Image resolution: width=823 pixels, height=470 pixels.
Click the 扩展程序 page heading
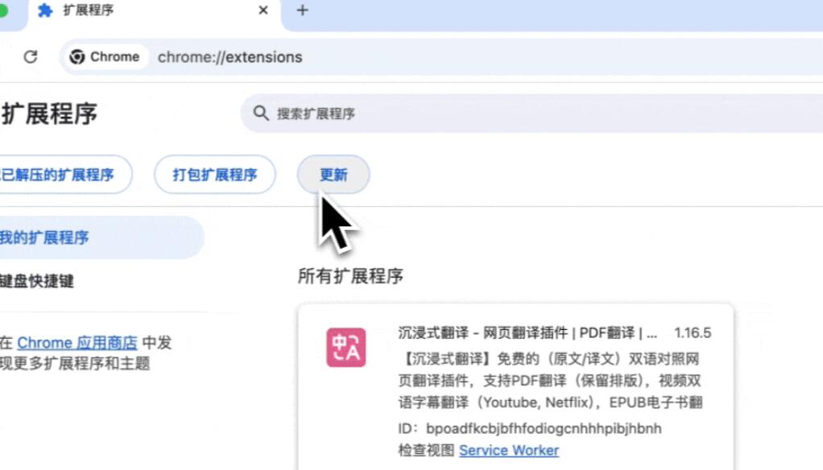[x=49, y=113]
